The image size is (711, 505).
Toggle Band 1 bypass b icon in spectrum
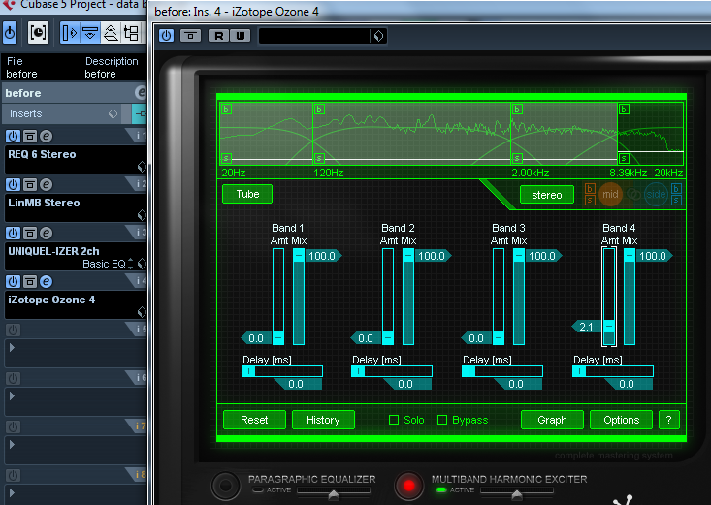pos(226,110)
